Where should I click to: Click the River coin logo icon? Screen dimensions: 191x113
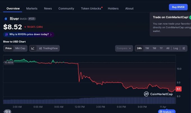[x=6, y=19]
